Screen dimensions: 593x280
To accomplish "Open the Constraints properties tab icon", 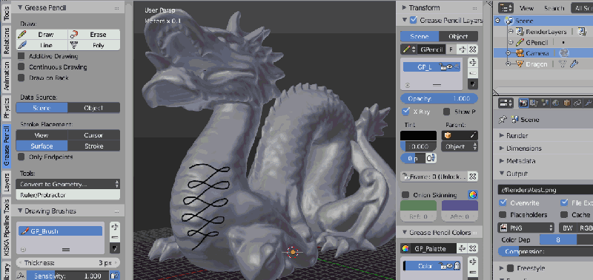I will [577, 103].
